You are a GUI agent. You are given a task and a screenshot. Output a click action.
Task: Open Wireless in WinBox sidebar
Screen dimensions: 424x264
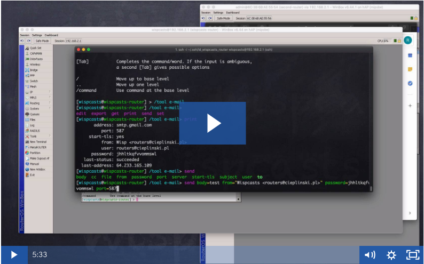(x=35, y=65)
